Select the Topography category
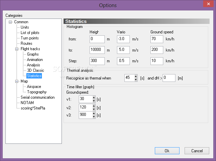This screenshot has height=161, width=216. pos(37,92)
